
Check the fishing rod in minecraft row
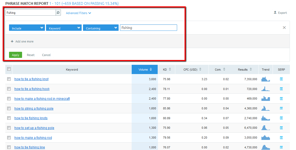pos(9,98)
